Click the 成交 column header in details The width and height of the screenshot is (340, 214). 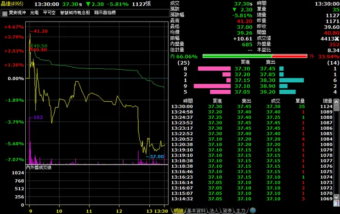[275, 101]
